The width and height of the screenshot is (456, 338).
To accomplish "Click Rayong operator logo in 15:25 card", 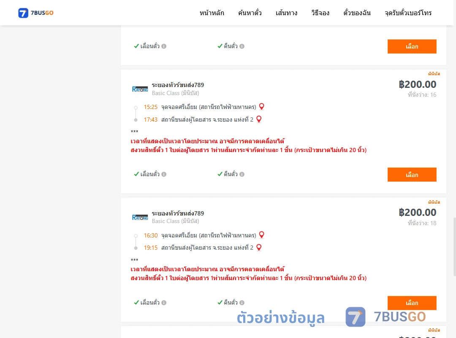I will (x=140, y=89).
